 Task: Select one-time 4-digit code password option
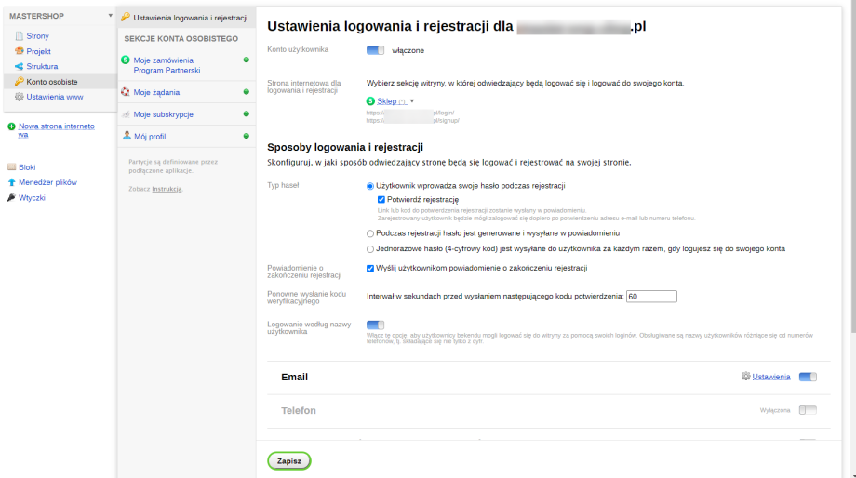point(370,249)
